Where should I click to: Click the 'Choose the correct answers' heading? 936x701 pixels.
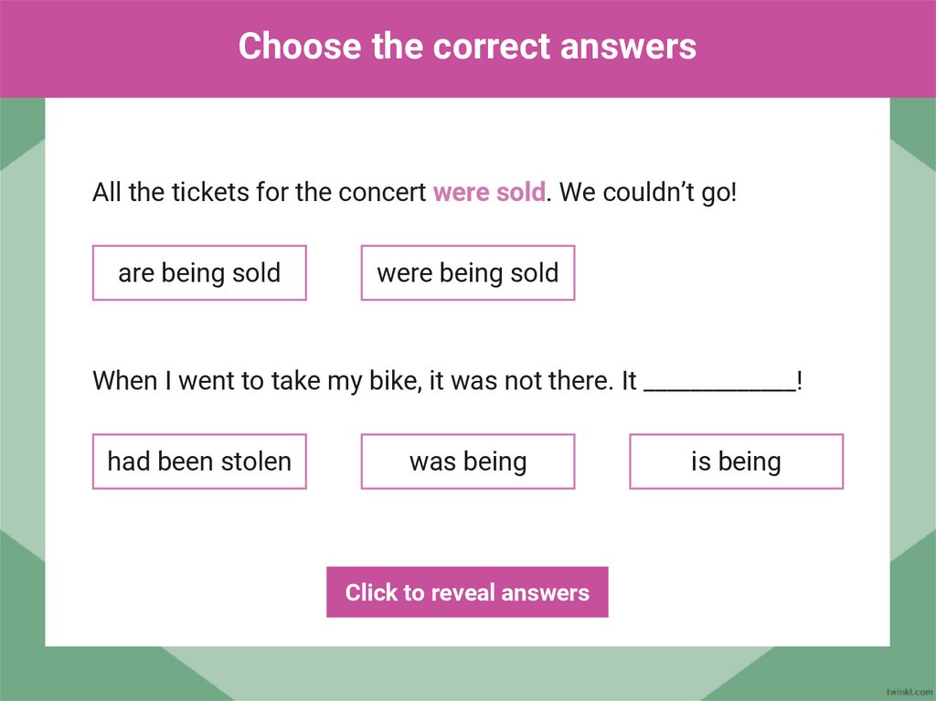point(467,46)
